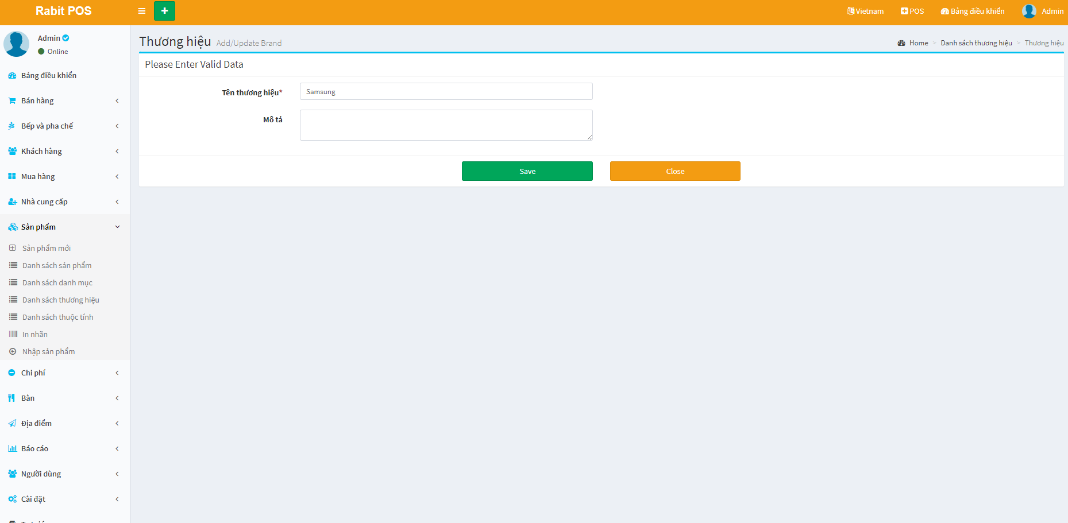1068x523 pixels.
Task: Click the Tên thương hiệu input field
Action: tap(446, 92)
